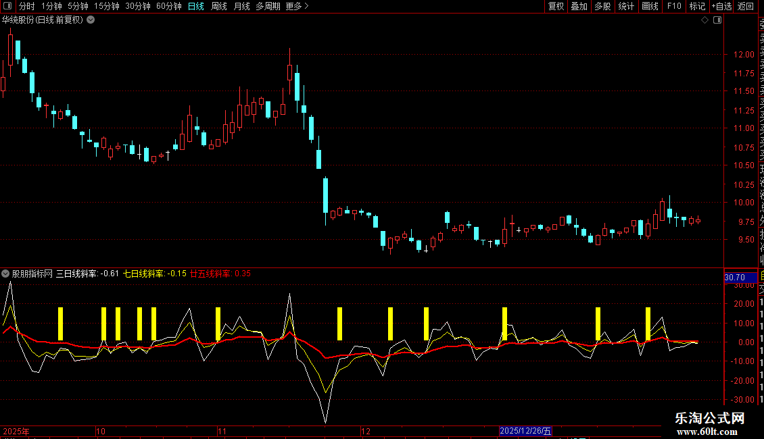Viewport: 764px width, 439px height.
Task: Click 七日线斜率 indicator value label
Action: [x=154, y=274]
